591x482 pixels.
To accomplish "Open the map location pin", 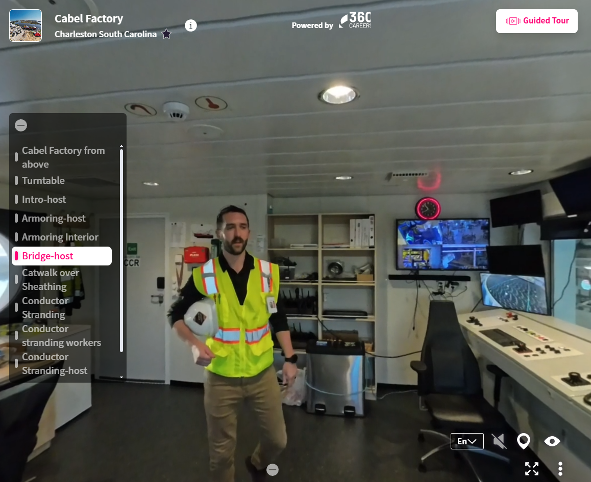I will [524, 441].
